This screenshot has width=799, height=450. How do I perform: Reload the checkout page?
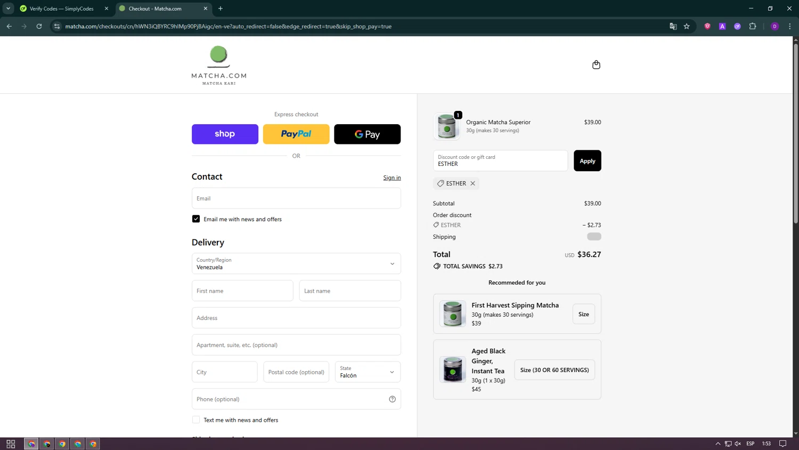pyautogui.click(x=39, y=26)
